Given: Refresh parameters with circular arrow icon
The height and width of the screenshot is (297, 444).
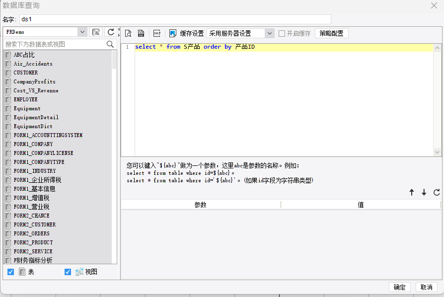Looking at the screenshot, I should pos(437,193).
